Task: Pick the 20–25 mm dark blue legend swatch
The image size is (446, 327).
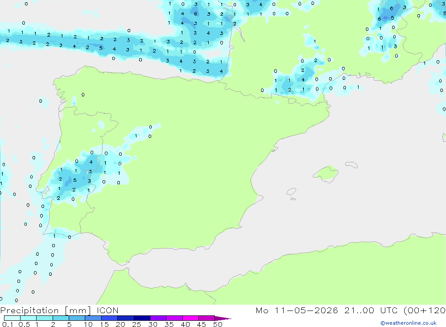Action: pos(126,318)
